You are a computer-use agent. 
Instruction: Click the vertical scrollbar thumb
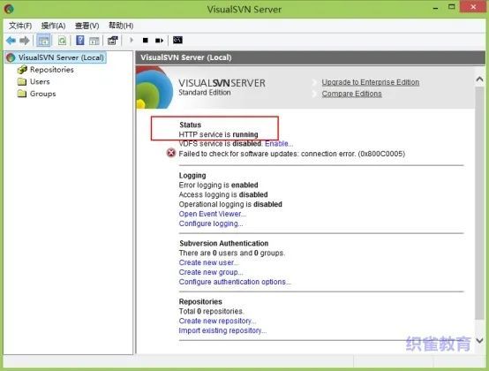point(479,203)
